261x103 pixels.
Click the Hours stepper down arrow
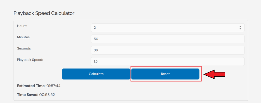[240, 29]
